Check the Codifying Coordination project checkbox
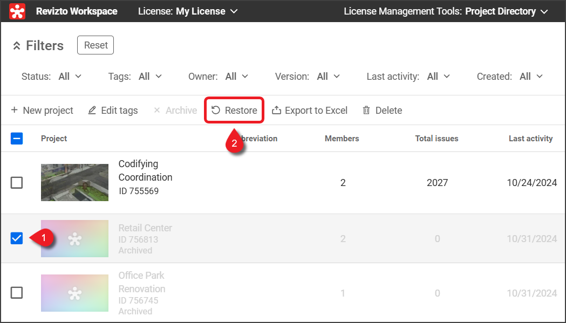 17,183
